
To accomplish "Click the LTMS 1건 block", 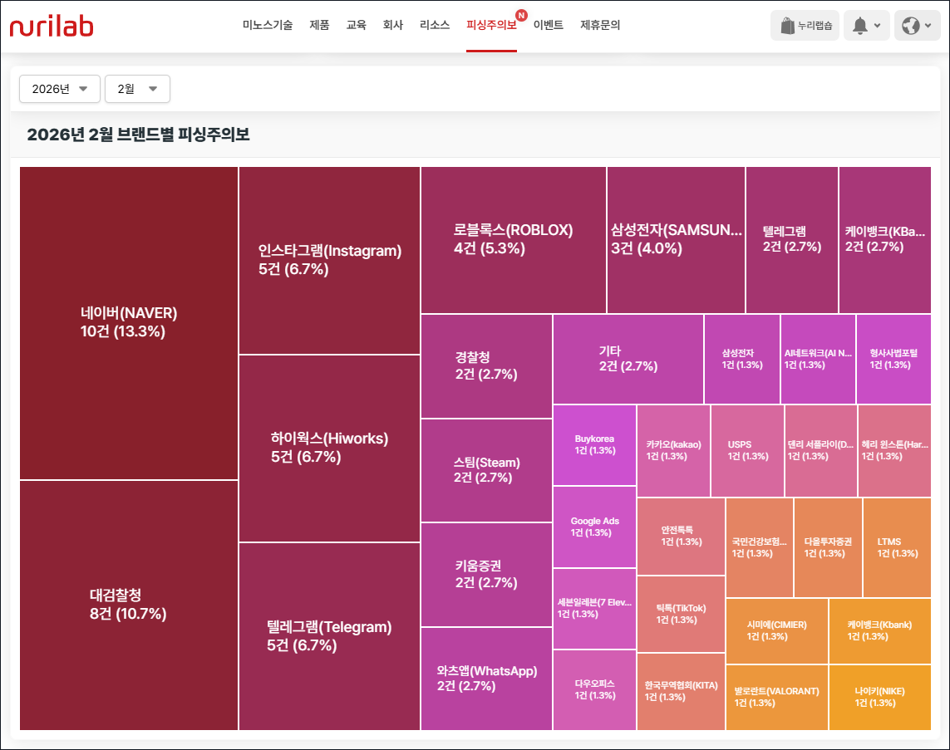I will point(897,548).
